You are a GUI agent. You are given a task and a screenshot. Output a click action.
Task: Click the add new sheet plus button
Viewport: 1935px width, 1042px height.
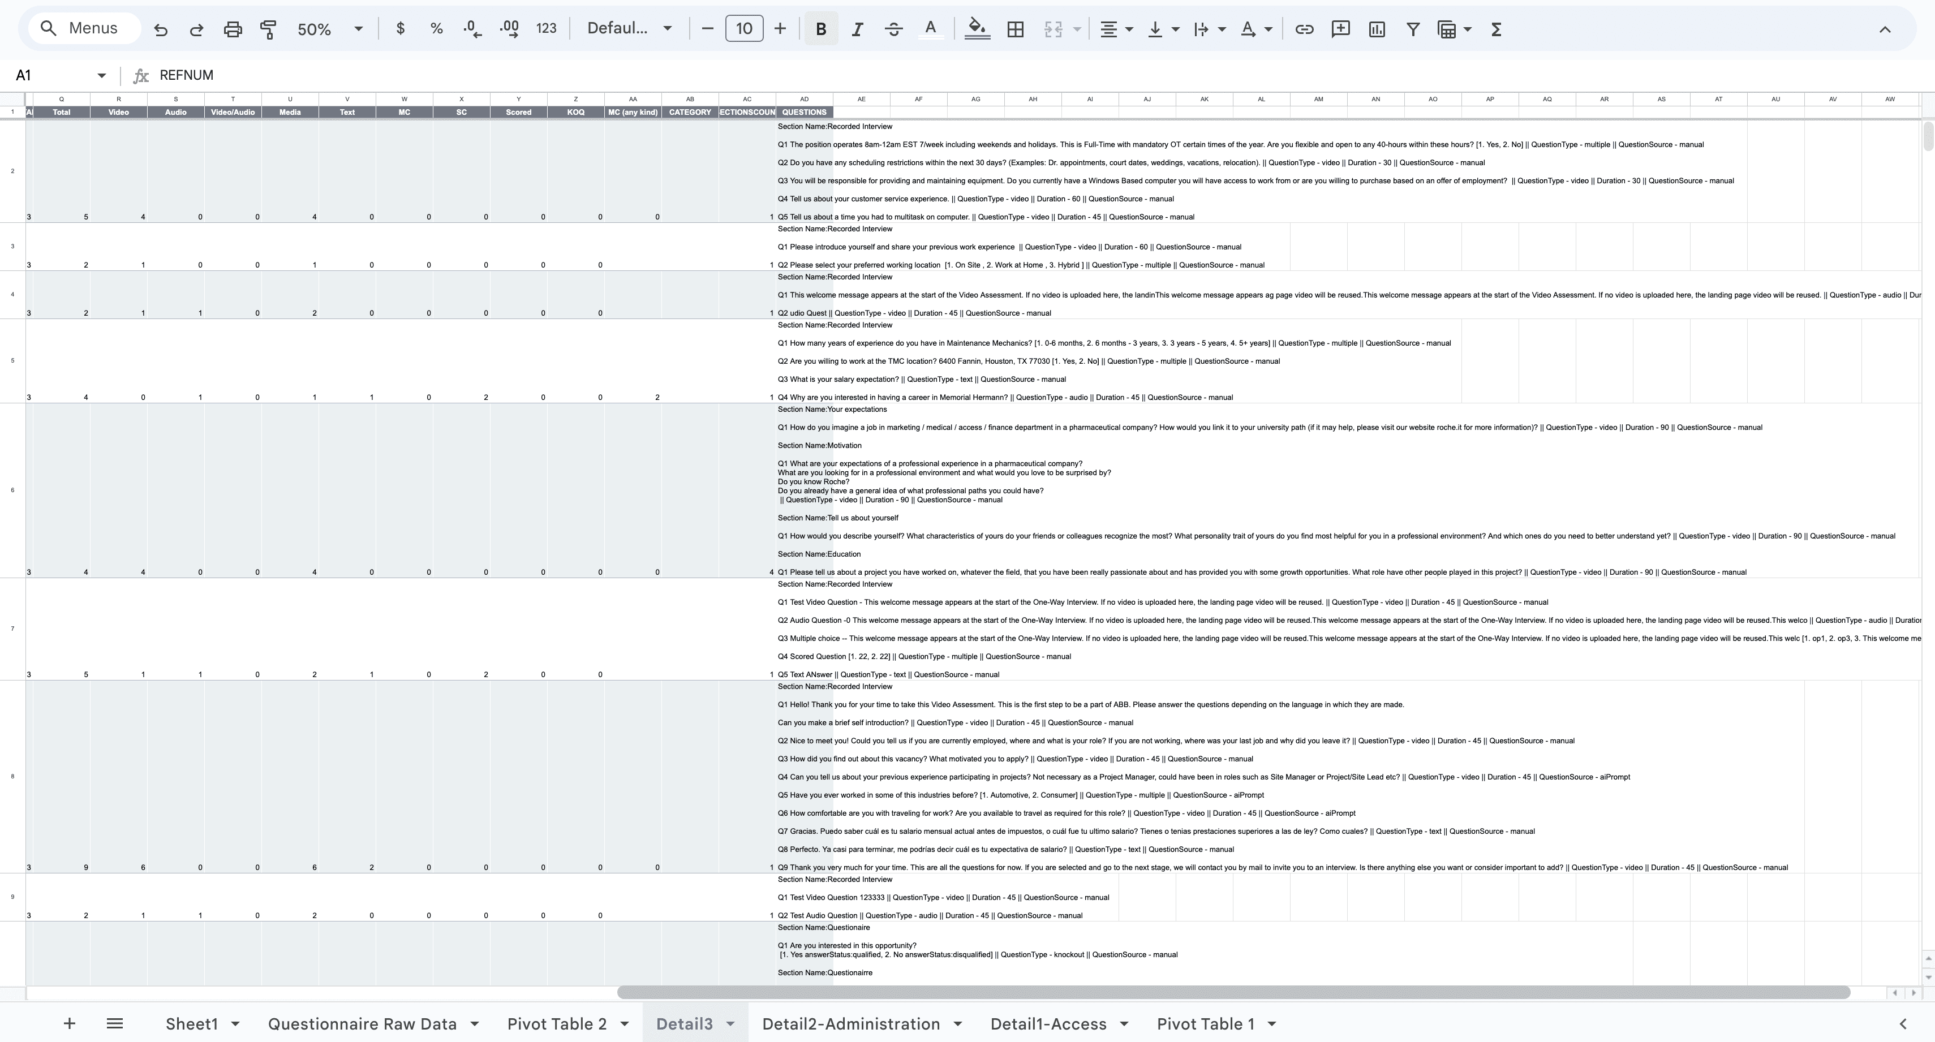point(69,1023)
